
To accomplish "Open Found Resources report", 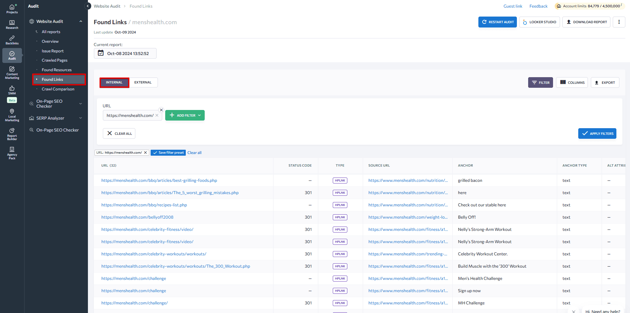I will 57,70.
